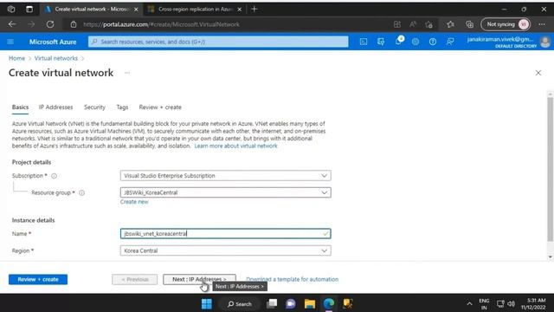Screen dimensions: 554x312
Task: Switch to Cross-region replication browser tab
Action: tap(195, 10)
